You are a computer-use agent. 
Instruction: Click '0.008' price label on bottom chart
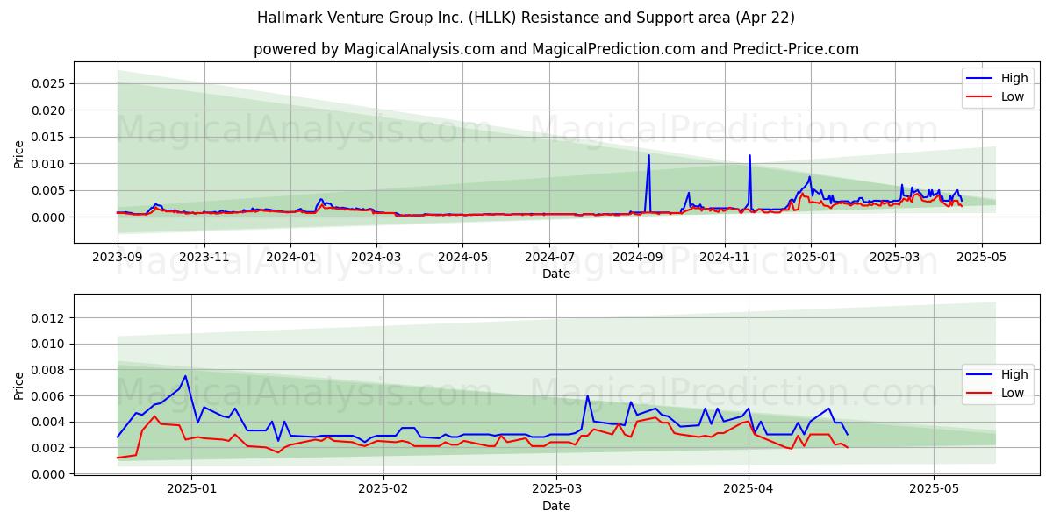pos(50,370)
